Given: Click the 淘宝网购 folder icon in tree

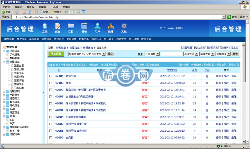Looking at the screenshot, I should coord(8,134).
